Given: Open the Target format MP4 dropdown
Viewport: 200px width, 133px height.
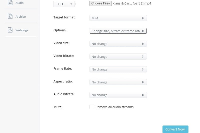Looking at the screenshot, I should click(118, 18).
